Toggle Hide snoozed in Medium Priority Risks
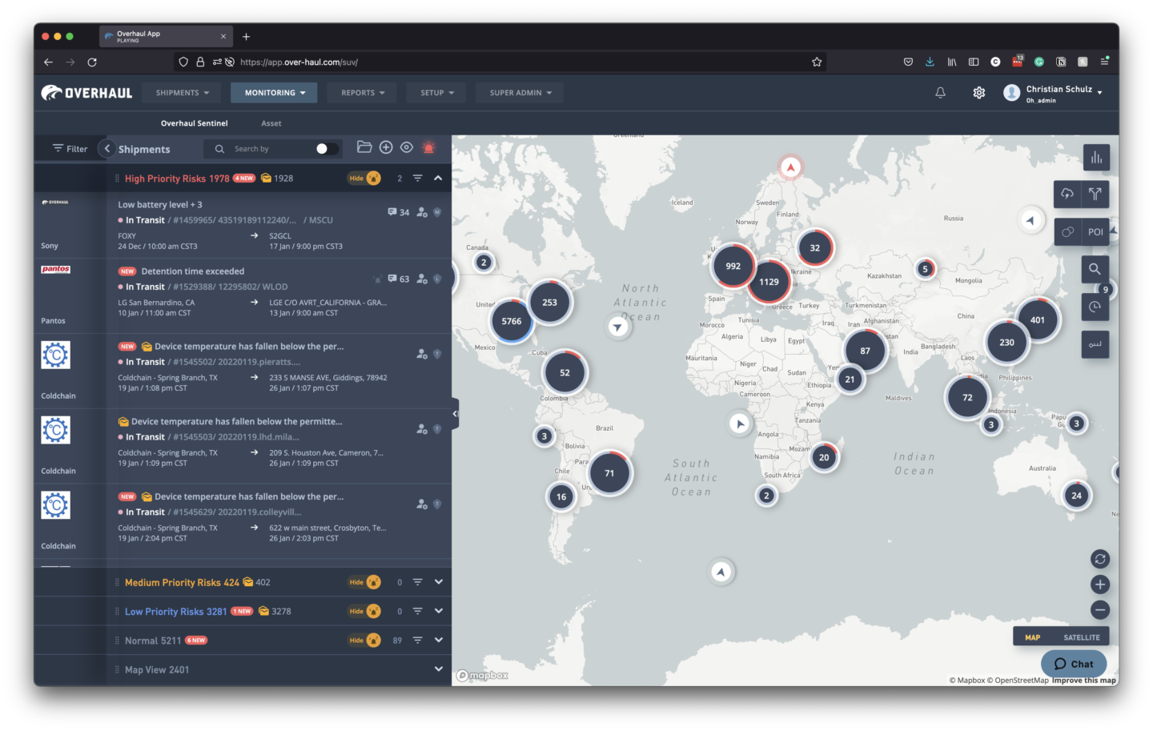 [364, 582]
